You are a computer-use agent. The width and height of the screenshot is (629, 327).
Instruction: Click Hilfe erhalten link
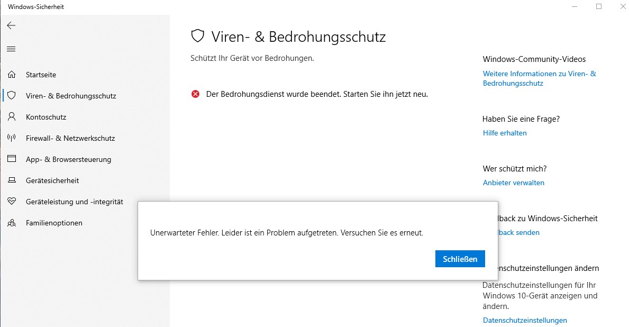pyautogui.click(x=505, y=133)
